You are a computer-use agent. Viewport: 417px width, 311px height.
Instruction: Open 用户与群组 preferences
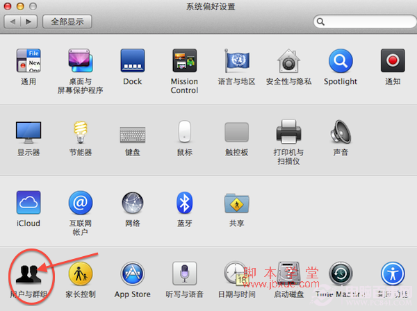pyautogui.click(x=28, y=274)
